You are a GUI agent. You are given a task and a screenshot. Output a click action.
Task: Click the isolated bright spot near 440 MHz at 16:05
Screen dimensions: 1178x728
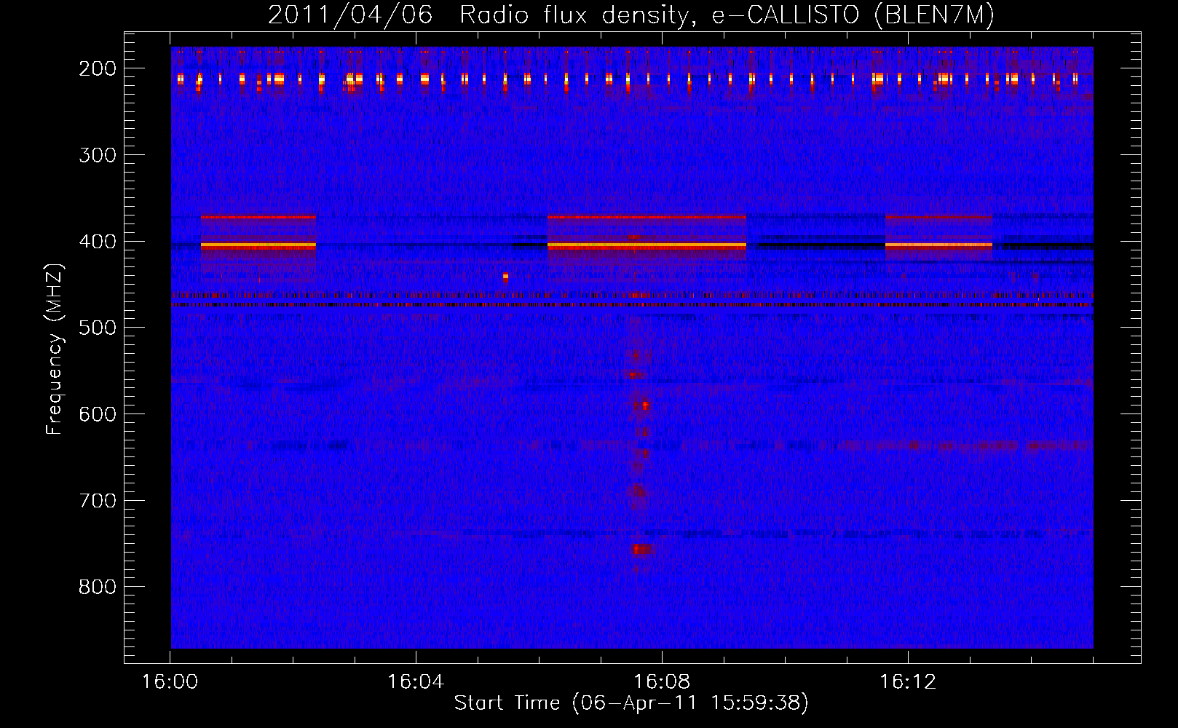click(x=505, y=277)
